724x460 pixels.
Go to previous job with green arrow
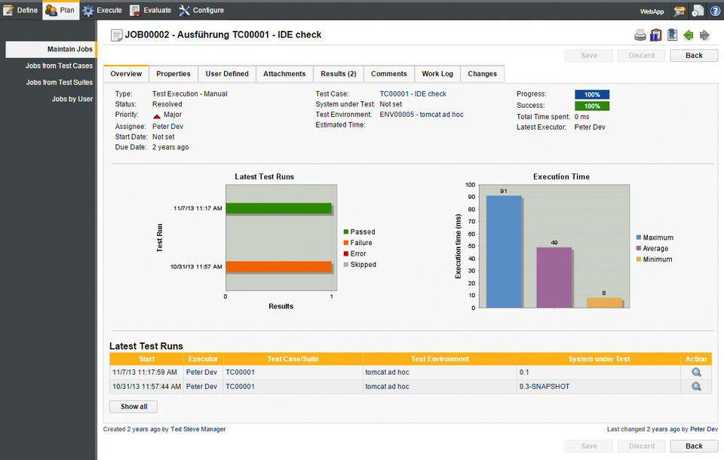(x=689, y=35)
